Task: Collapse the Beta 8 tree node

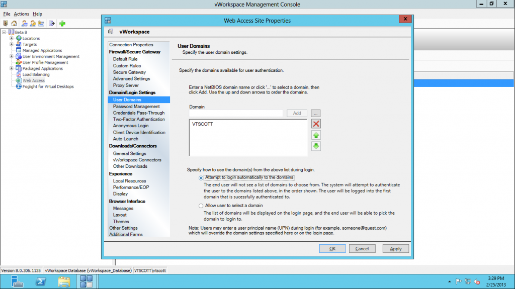Action: coord(4,32)
